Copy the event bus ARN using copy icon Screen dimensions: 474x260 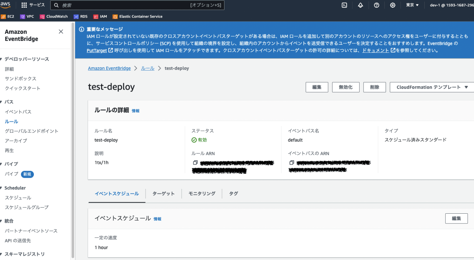click(x=292, y=163)
